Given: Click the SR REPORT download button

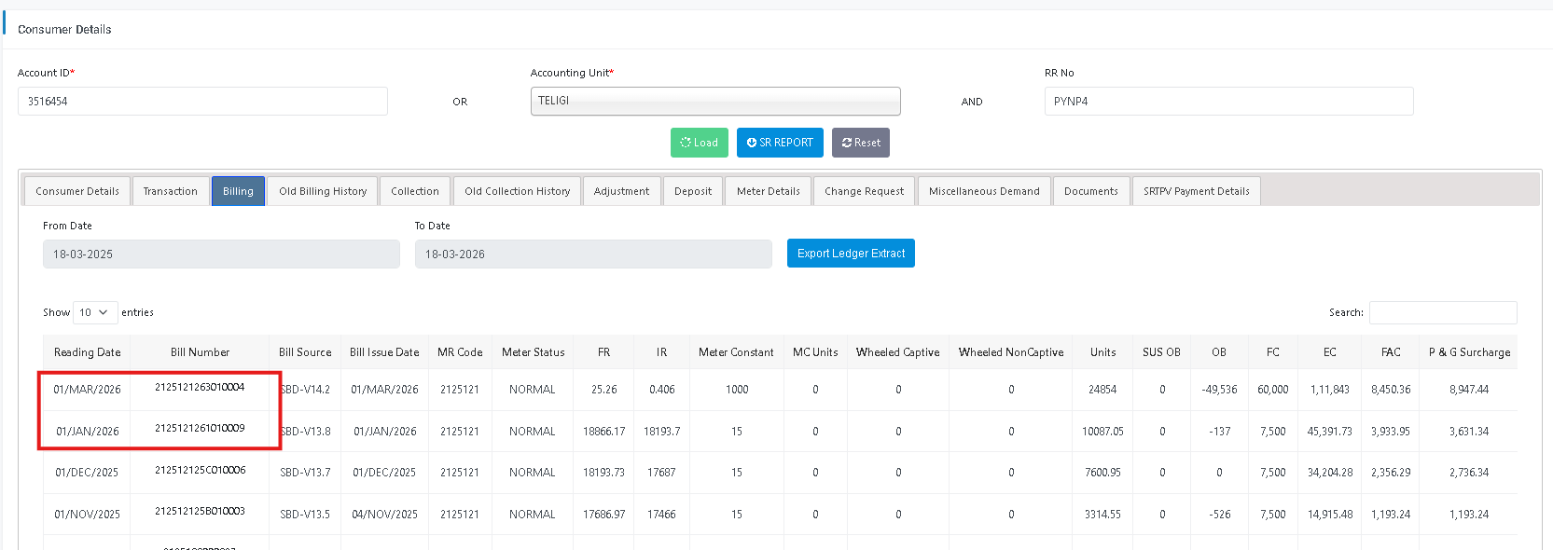Looking at the screenshot, I should coord(780,143).
